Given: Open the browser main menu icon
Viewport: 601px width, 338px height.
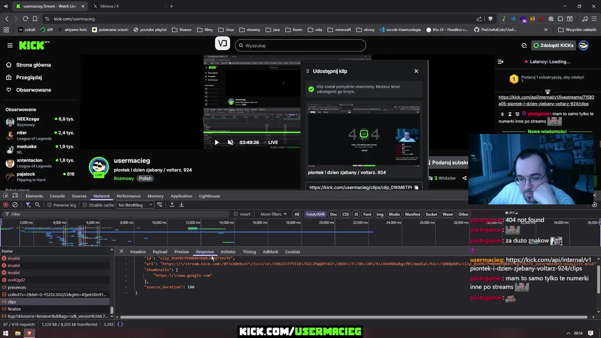Looking at the screenshot, I should (594, 19).
